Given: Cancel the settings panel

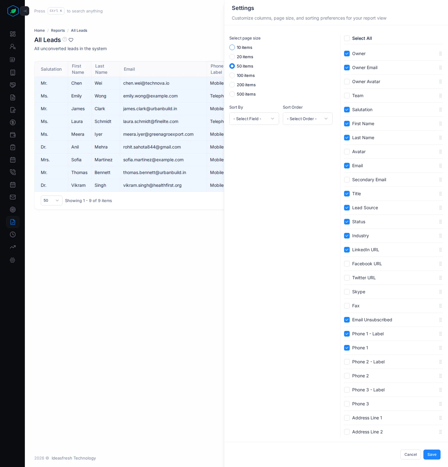Looking at the screenshot, I should 411,455.
